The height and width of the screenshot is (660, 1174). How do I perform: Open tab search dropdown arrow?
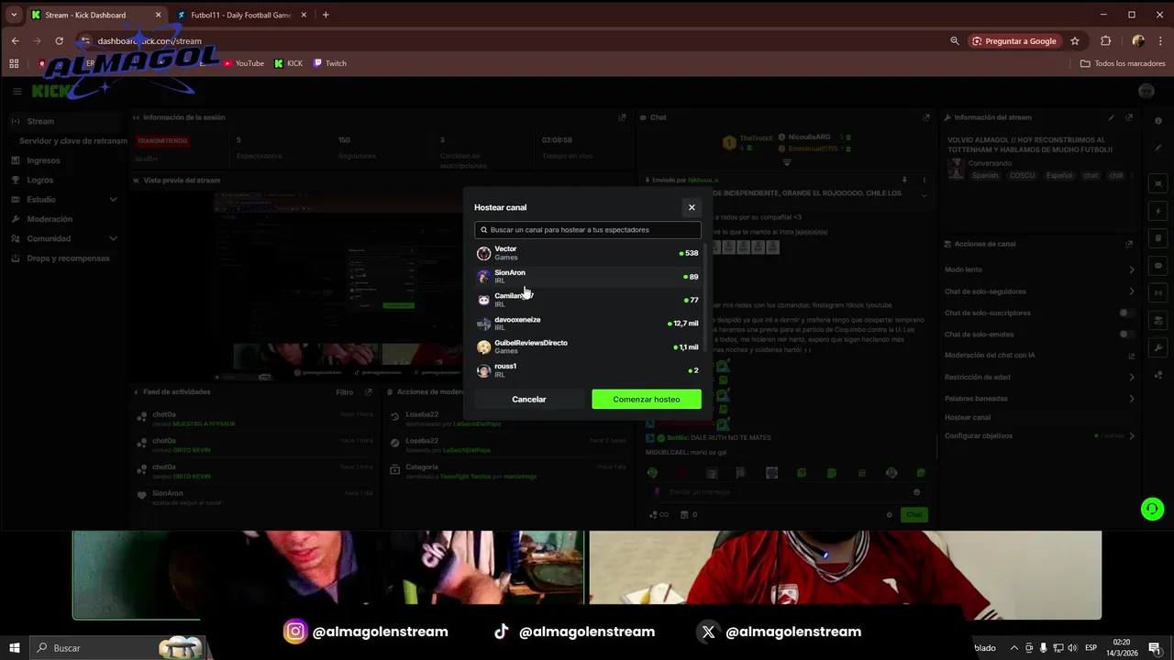[x=13, y=15]
